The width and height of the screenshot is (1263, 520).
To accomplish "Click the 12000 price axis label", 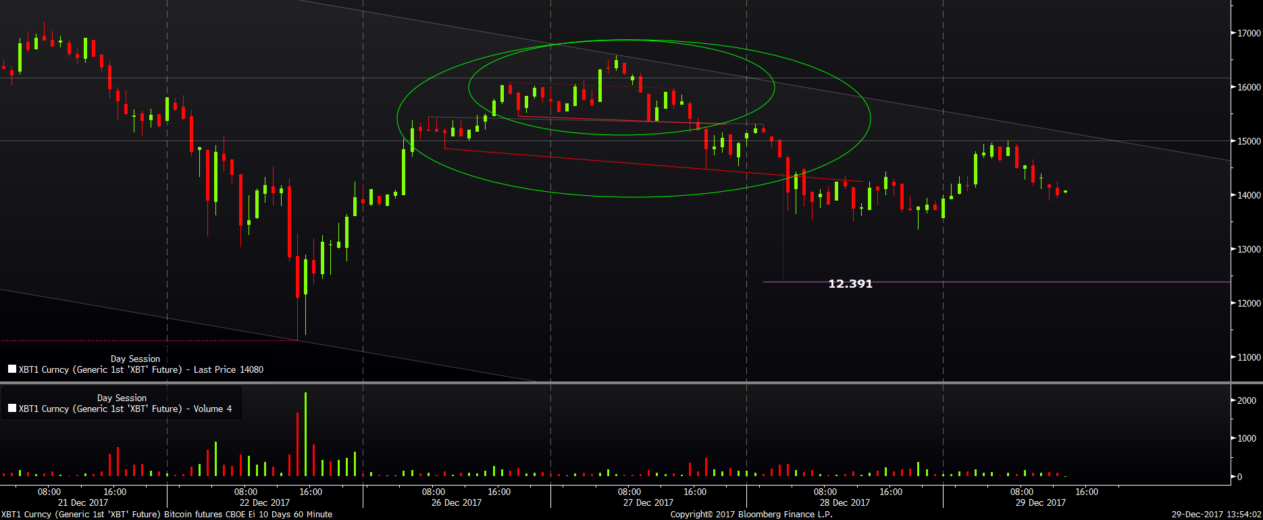I will (1249, 303).
